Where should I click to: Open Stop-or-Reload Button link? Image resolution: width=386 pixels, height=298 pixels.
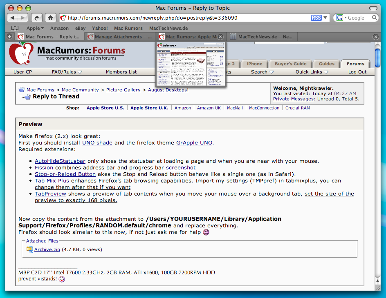(65, 174)
